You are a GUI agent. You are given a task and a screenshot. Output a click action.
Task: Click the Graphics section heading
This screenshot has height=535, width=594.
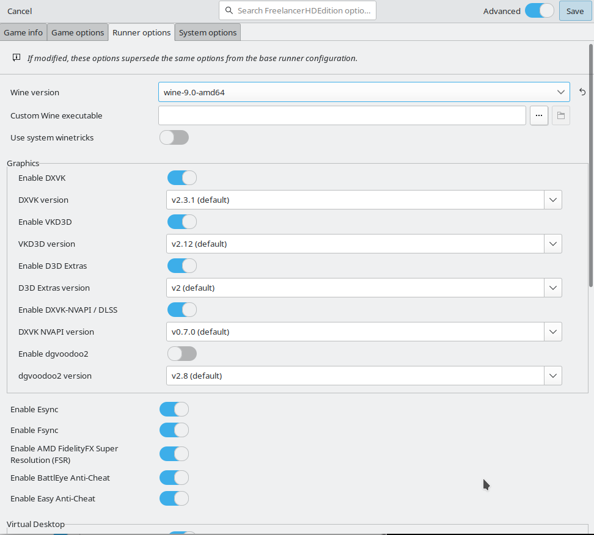(x=23, y=163)
